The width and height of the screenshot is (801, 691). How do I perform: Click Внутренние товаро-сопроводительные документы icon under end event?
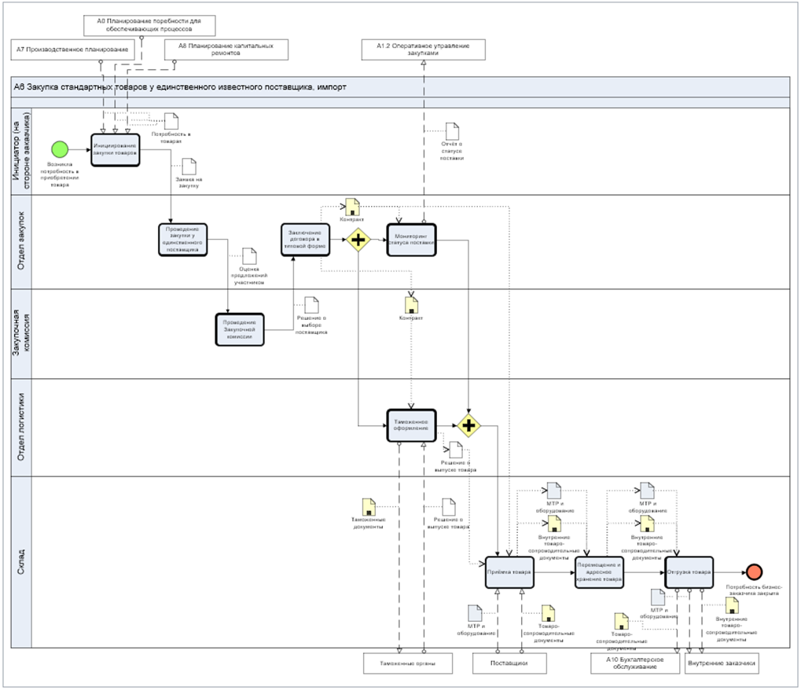point(732,606)
